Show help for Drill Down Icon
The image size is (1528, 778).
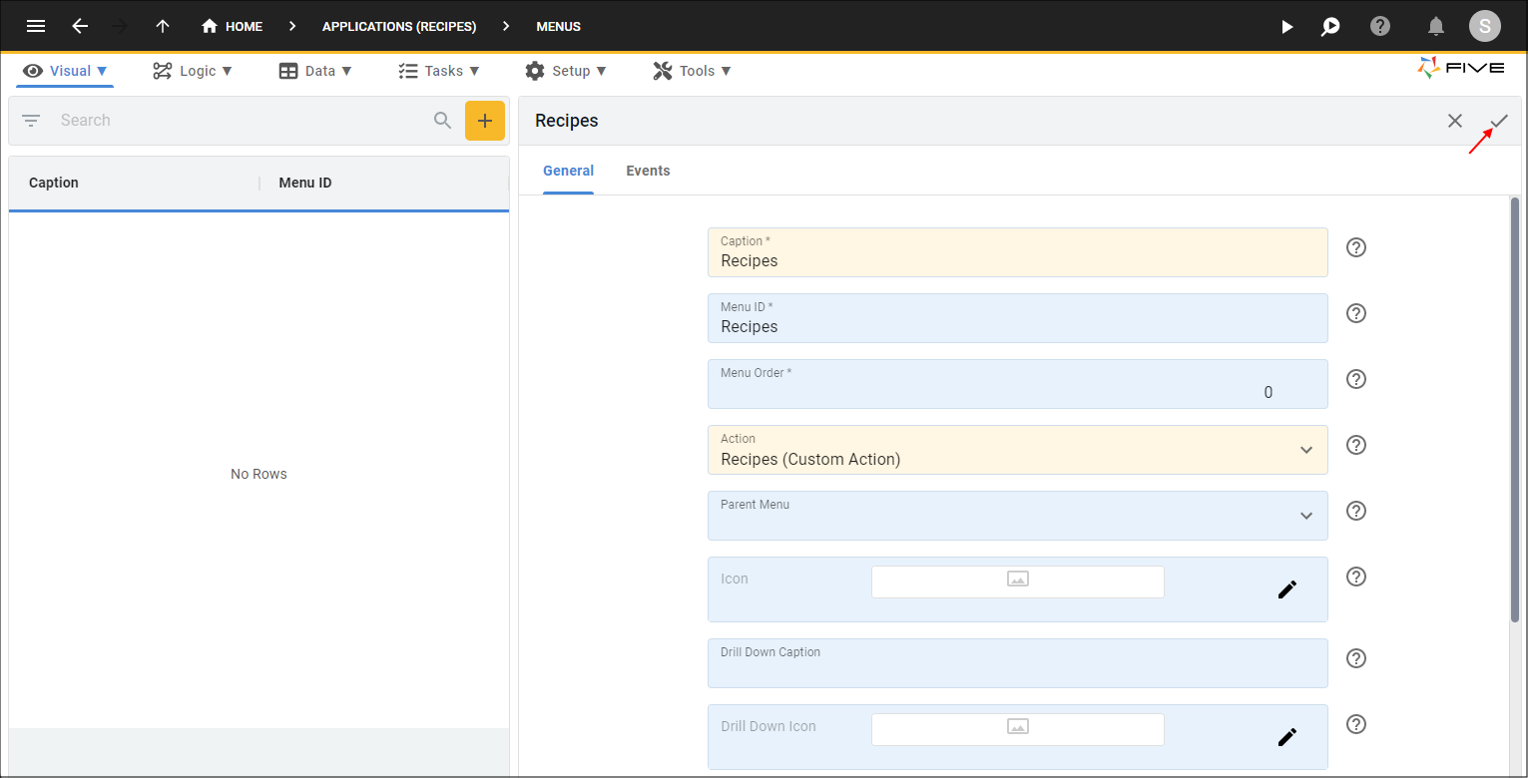[x=1356, y=724]
